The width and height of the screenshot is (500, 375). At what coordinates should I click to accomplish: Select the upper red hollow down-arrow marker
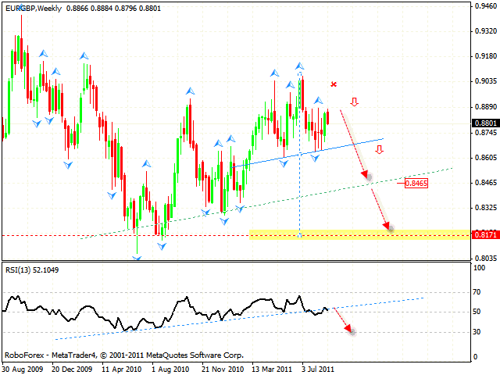[354, 102]
